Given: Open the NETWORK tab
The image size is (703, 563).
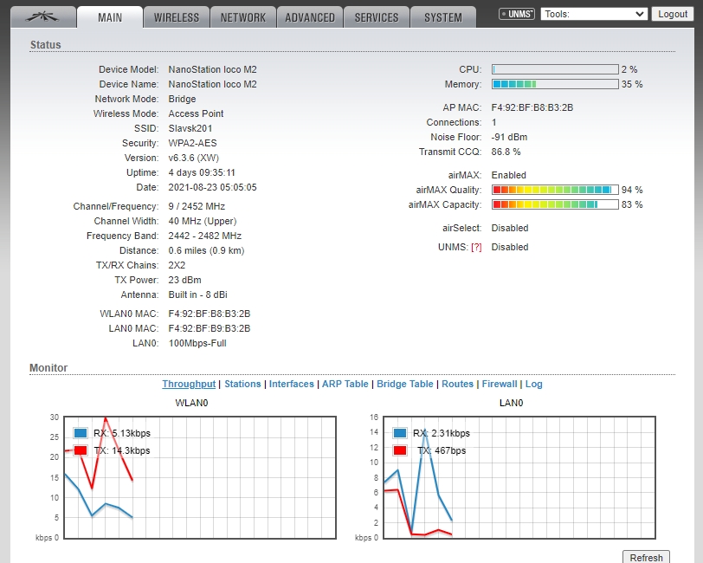Looking at the screenshot, I should click(243, 17).
